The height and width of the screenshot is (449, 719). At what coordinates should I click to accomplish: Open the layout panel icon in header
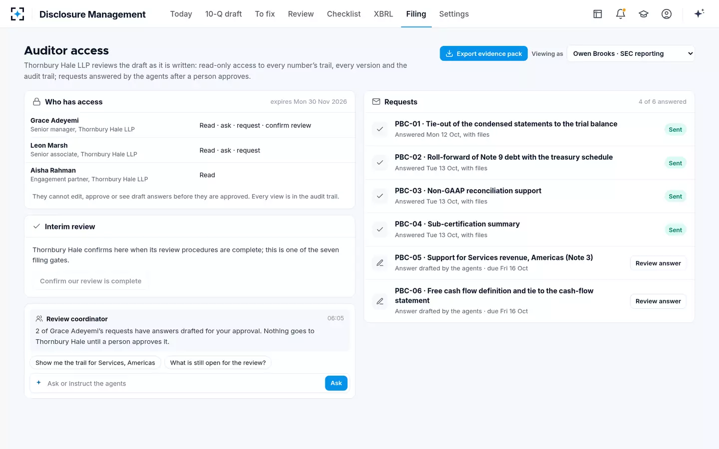pyautogui.click(x=598, y=14)
